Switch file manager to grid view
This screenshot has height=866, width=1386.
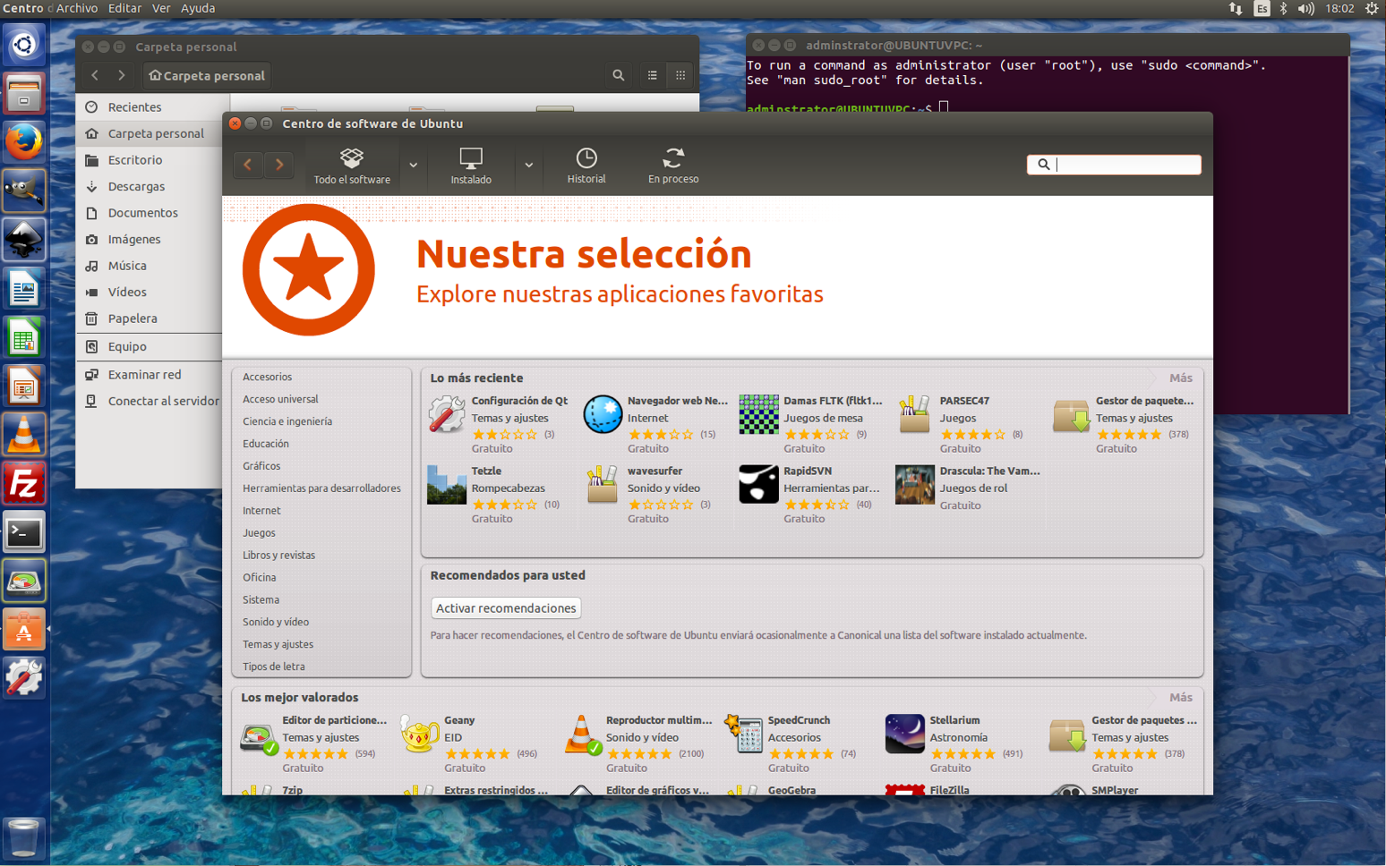pos(680,76)
